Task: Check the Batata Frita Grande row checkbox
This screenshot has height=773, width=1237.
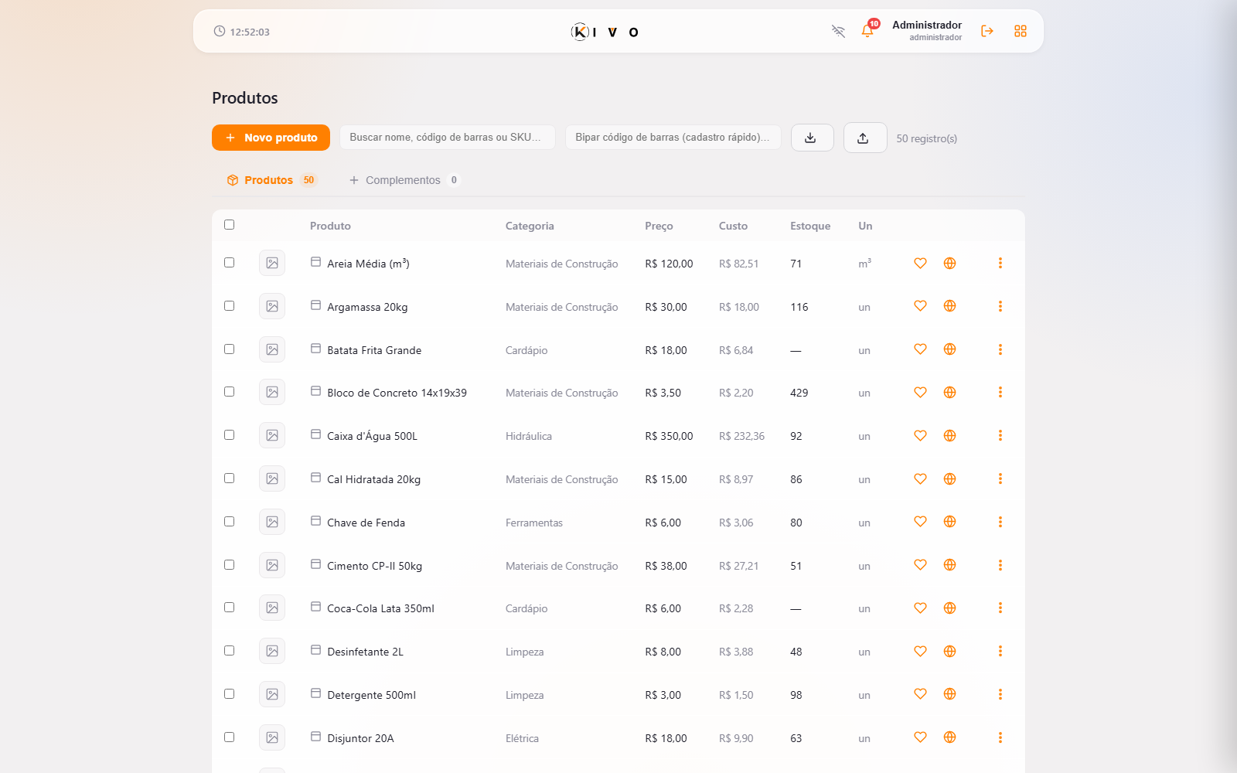Action: (229, 349)
